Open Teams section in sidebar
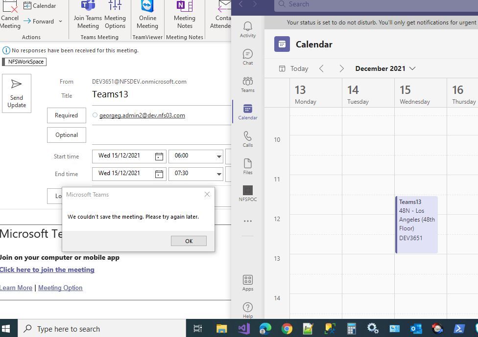The width and height of the screenshot is (478, 337). pyautogui.click(x=247, y=85)
